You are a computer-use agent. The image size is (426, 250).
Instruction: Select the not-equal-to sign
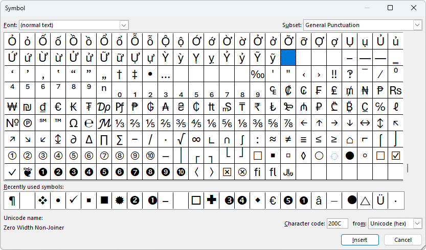point(288,139)
